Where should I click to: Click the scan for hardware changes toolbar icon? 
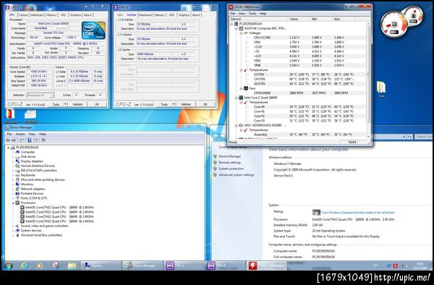pos(43,140)
